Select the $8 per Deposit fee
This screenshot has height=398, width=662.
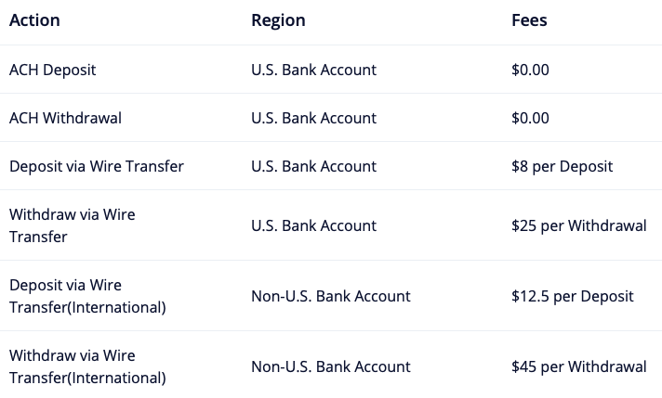point(562,166)
